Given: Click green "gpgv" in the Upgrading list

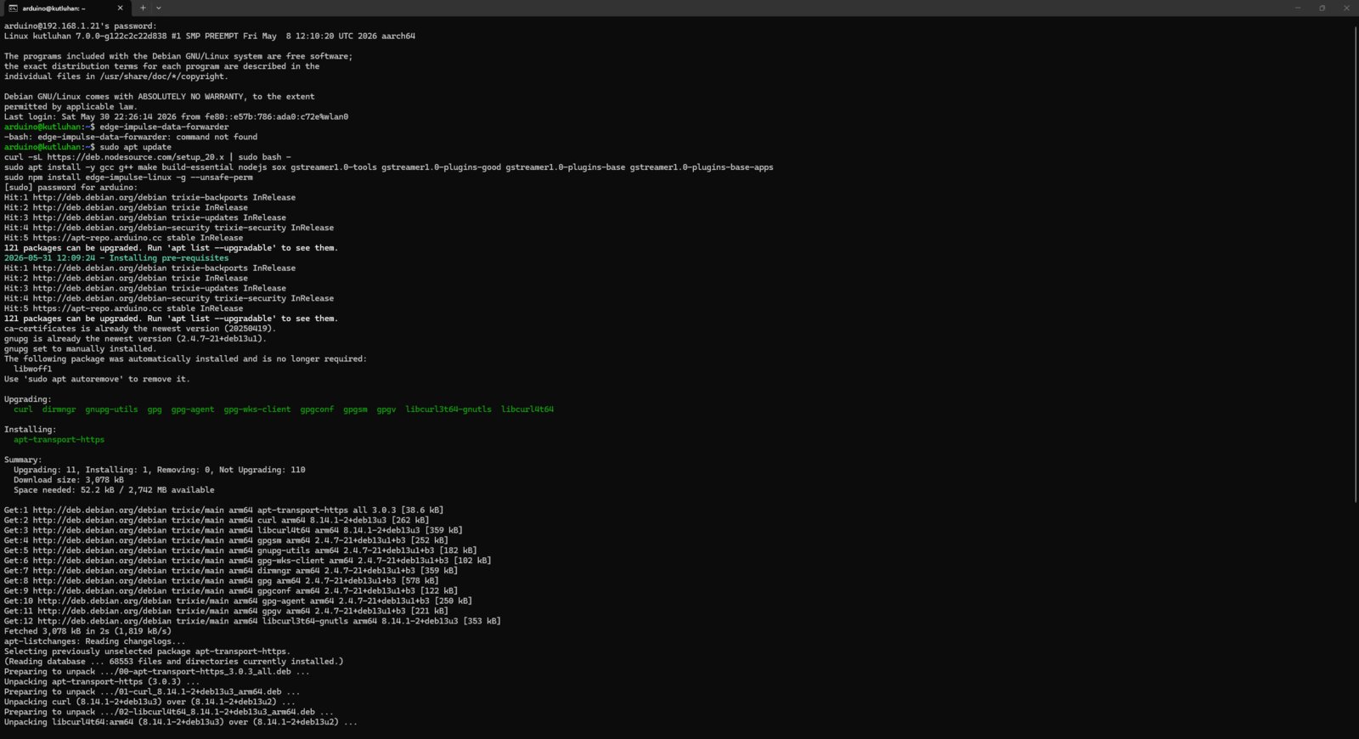Looking at the screenshot, I should (386, 409).
